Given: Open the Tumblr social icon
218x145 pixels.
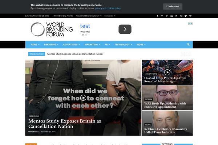Looking at the screenshot, I should [181, 16].
